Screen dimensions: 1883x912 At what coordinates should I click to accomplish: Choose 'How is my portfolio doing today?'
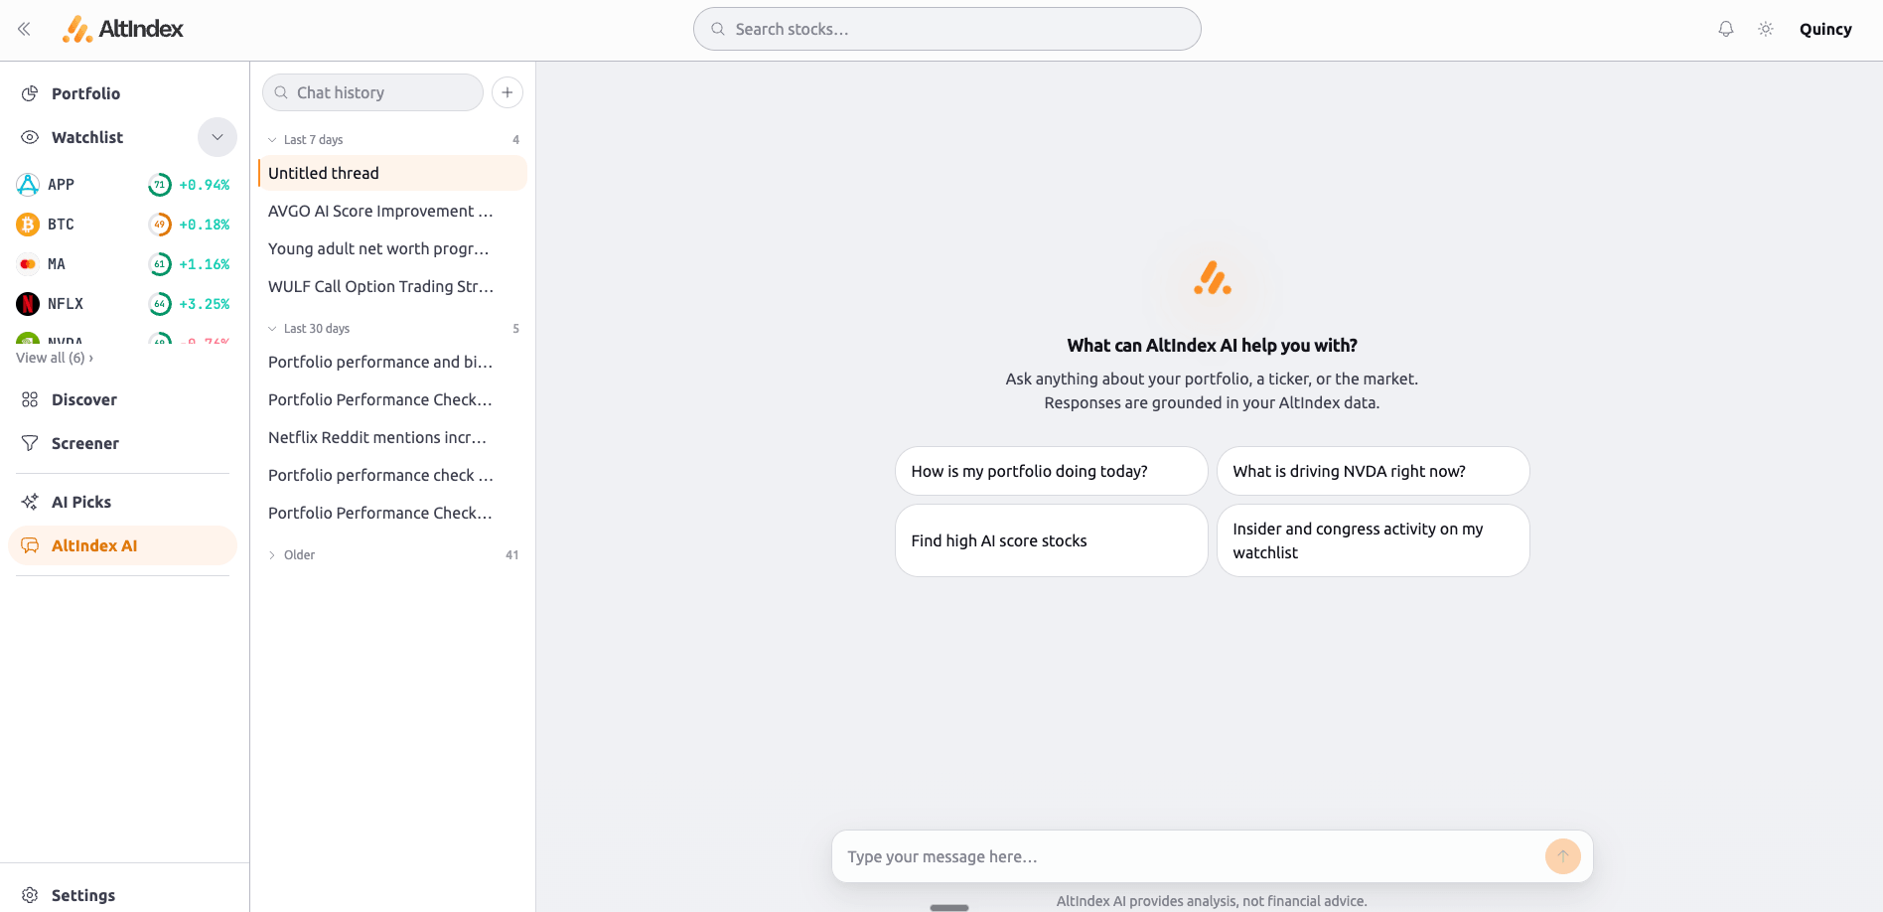pos(1052,471)
